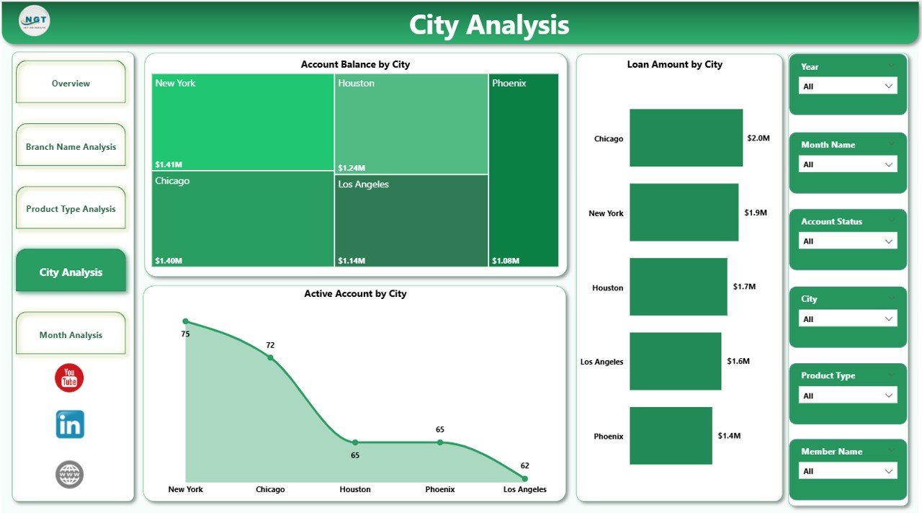The height and width of the screenshot is (513, 922).
Task: Switch to the Month Analysis page
Action: 70,334
